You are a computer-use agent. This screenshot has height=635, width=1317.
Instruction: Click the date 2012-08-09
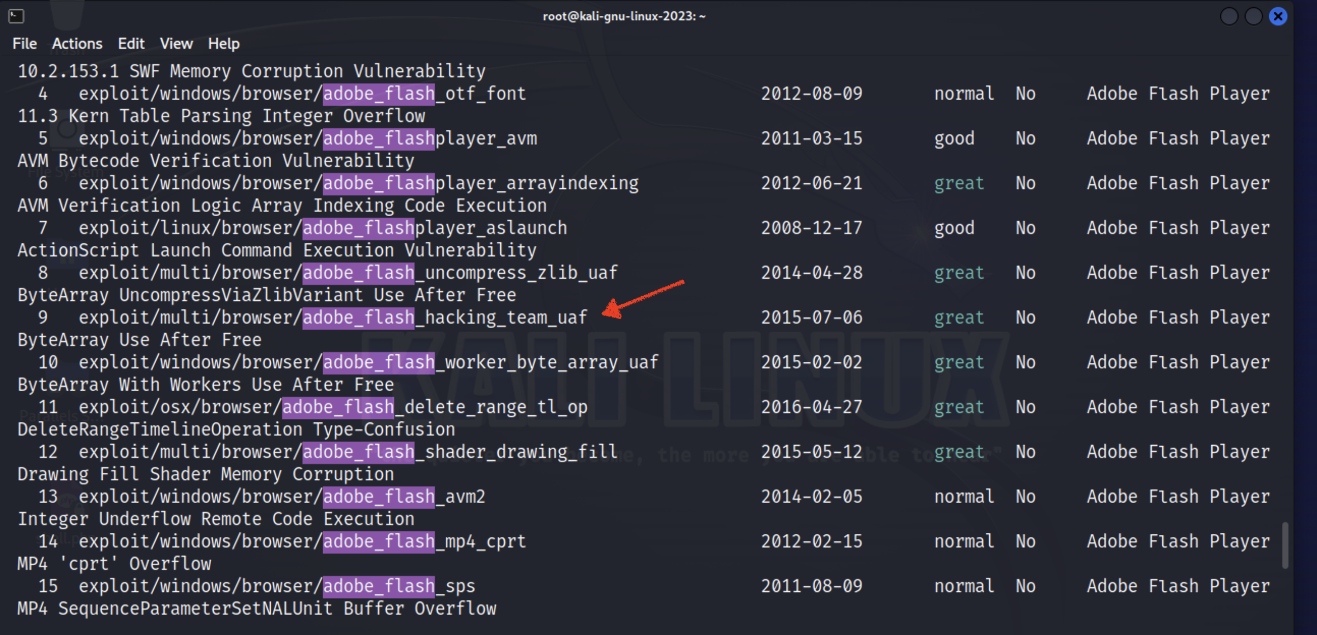pos(811,94)
